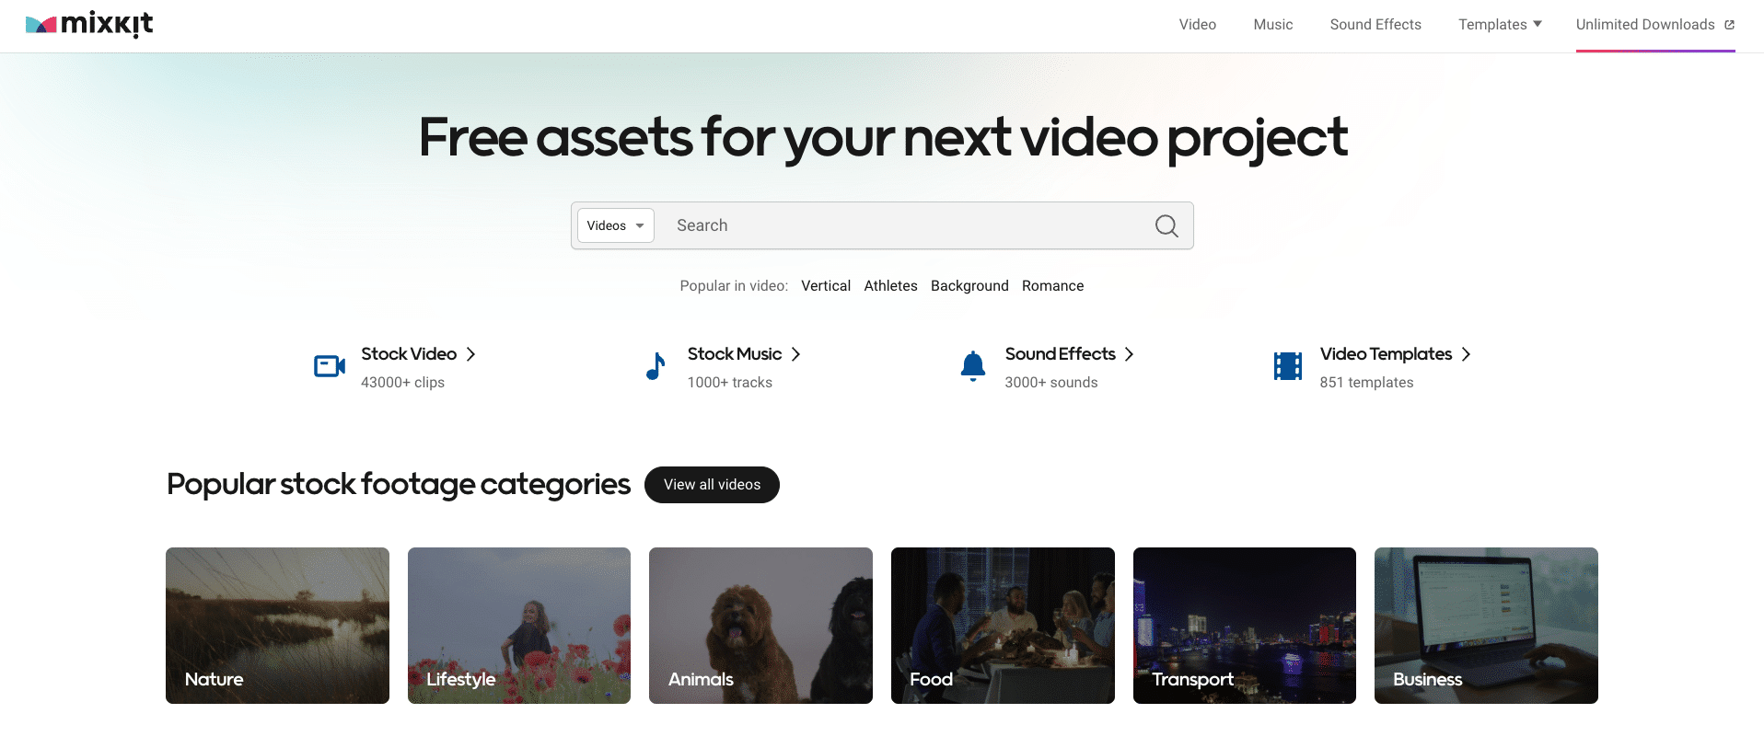The image size is (1764, 748).
Task: Open the Music nav item
Action: 1273,25
